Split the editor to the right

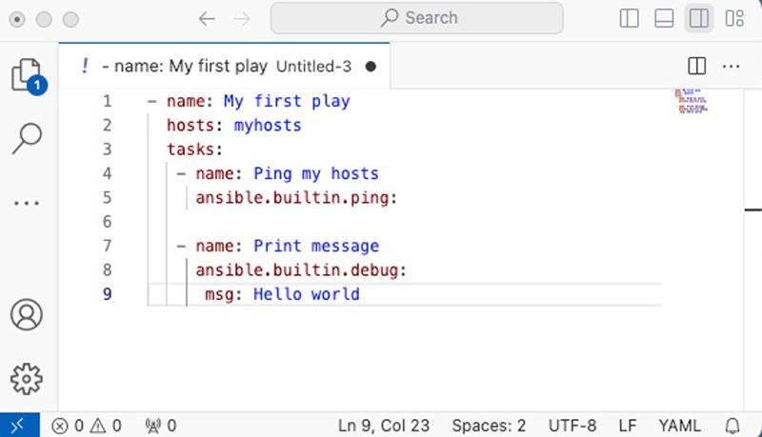tap(697, 66)
